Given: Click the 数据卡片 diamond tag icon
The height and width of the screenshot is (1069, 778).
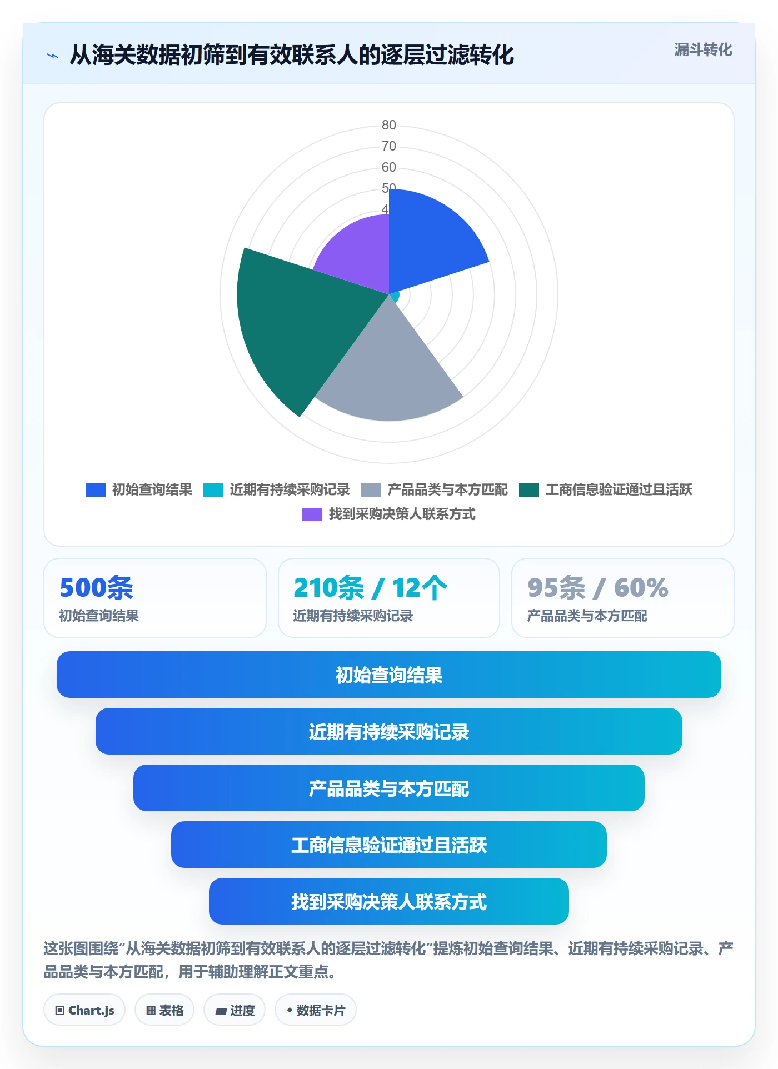Looking at the screenshot, I should click(x=290, y=1010).
